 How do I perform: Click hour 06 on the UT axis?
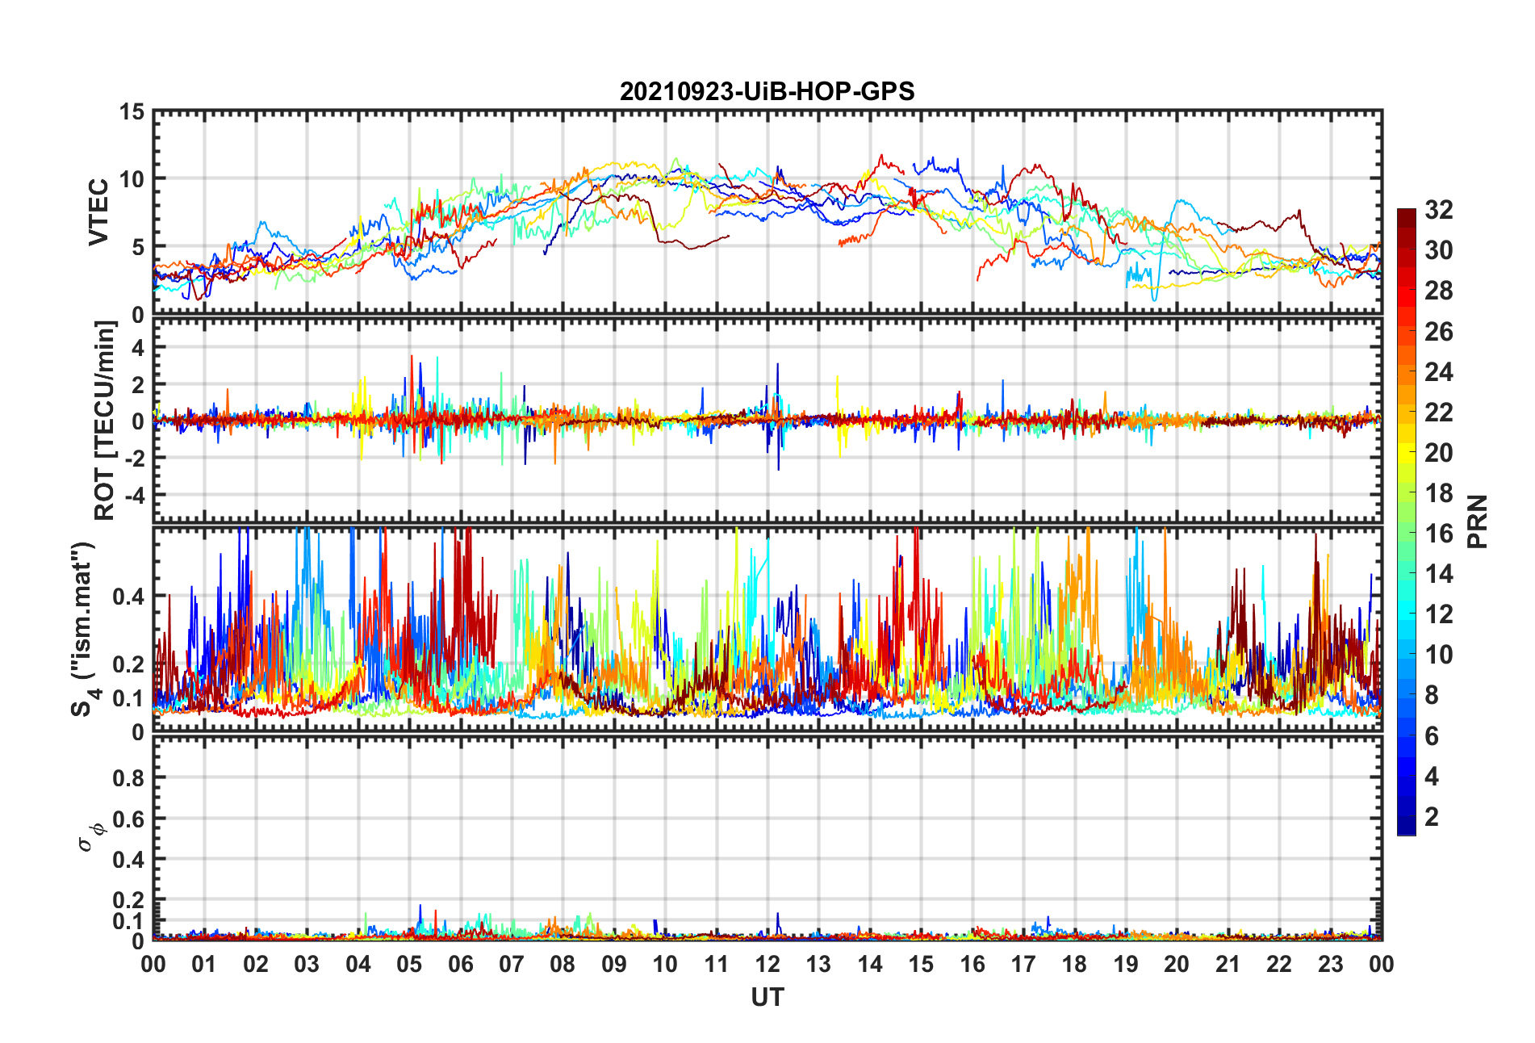pos(461,964)
